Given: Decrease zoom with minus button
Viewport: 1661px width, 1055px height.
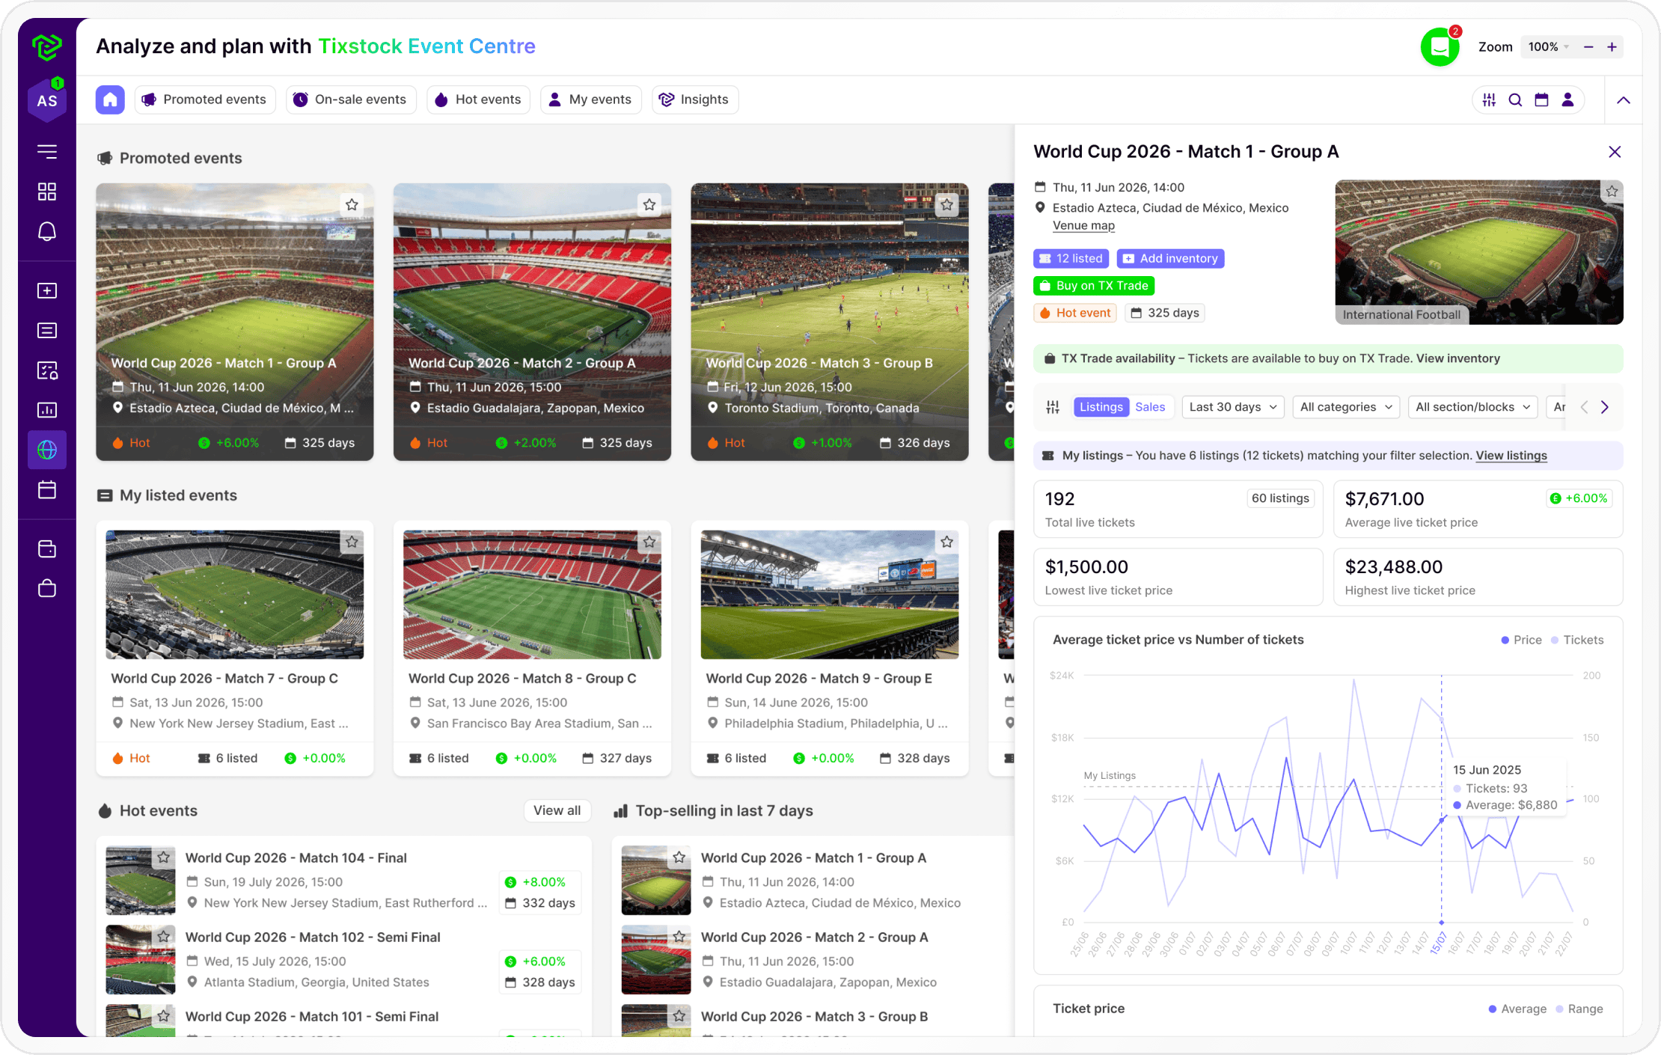Looking at the screenshot, I should [1588, 47].
